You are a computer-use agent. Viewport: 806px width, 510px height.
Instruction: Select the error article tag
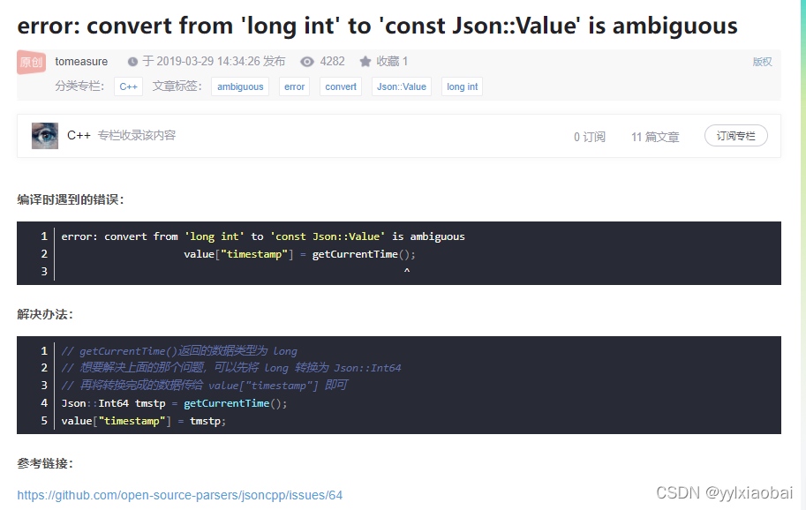tap(294, 86)
